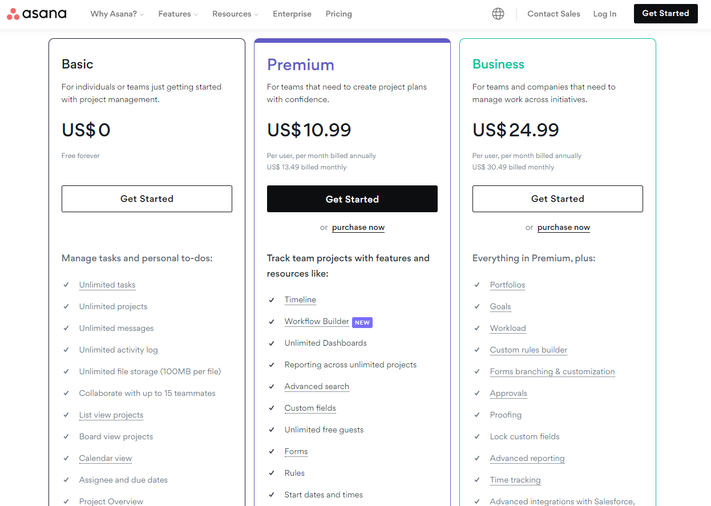Click Get Started under Basic plan
The image size is (711, 506).
pos(147,199)
